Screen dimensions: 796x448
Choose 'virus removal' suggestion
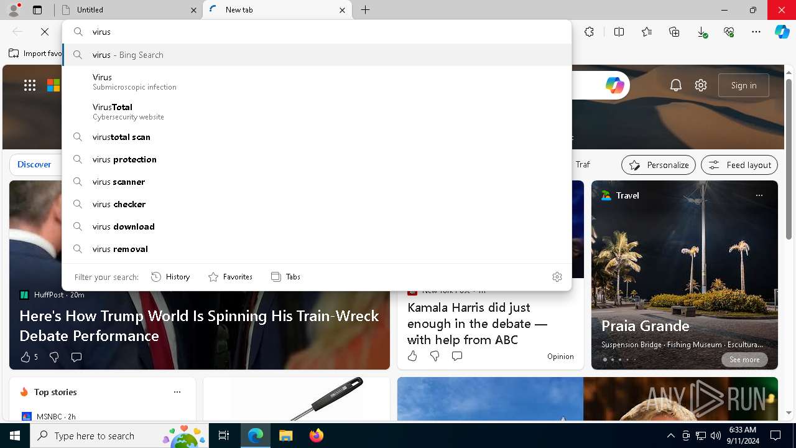317,249
